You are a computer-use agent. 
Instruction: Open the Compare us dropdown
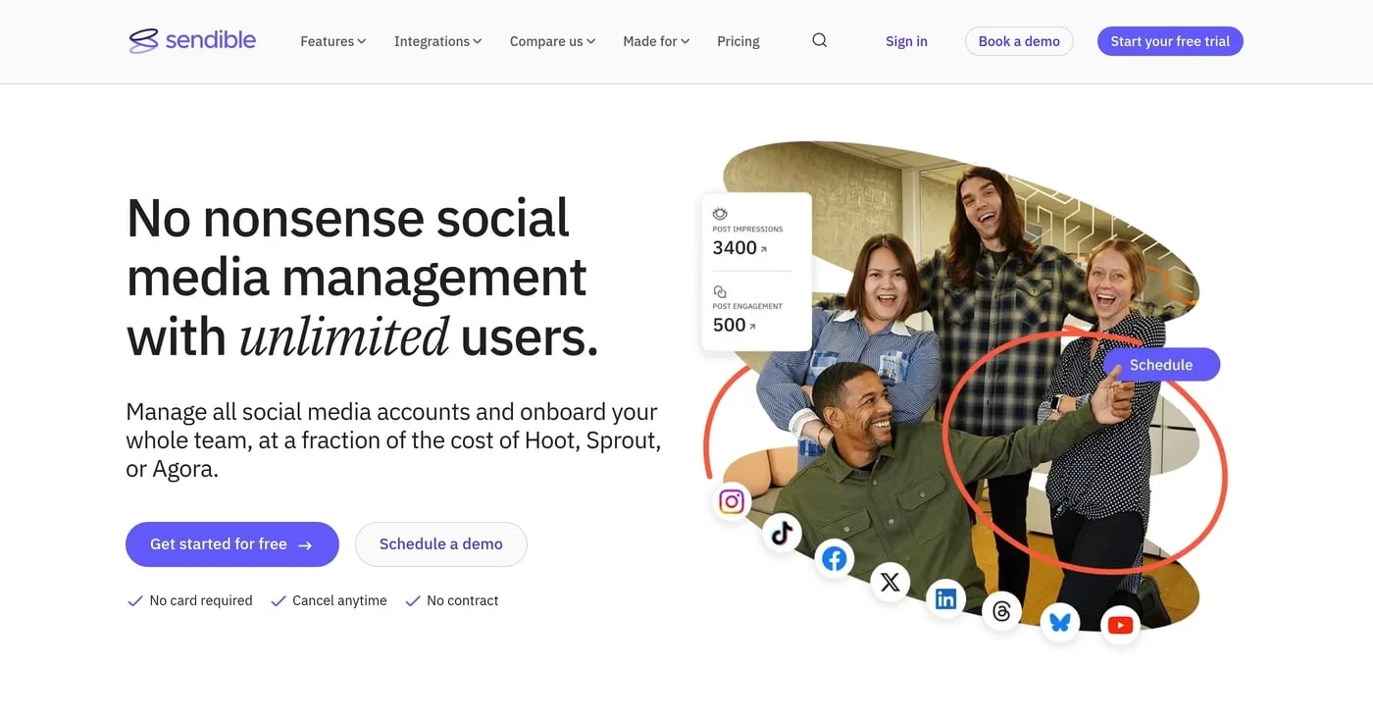coord(552,41)
